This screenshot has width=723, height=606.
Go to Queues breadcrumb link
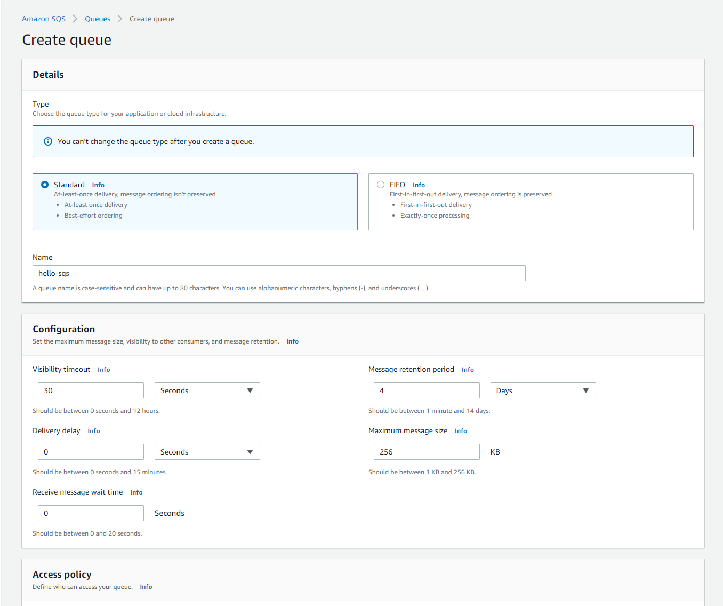point(98,19)
